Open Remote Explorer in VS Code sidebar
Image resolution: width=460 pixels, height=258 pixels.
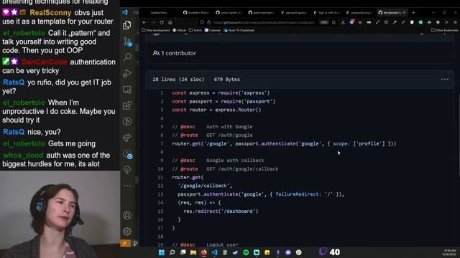pyautogui.click(x=127, y=90)
